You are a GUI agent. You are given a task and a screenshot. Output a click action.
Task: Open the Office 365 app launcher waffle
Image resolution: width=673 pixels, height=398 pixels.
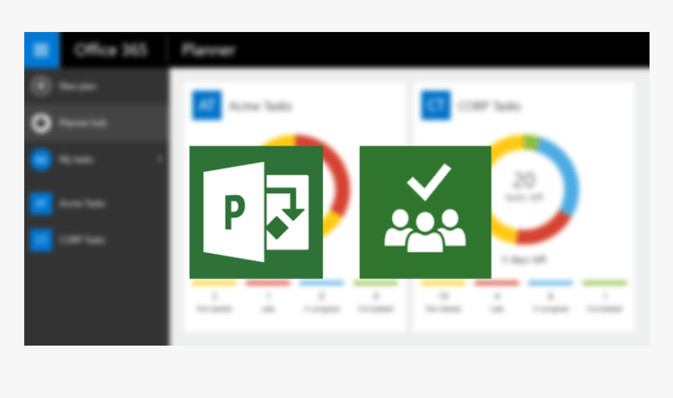(41, 50)
